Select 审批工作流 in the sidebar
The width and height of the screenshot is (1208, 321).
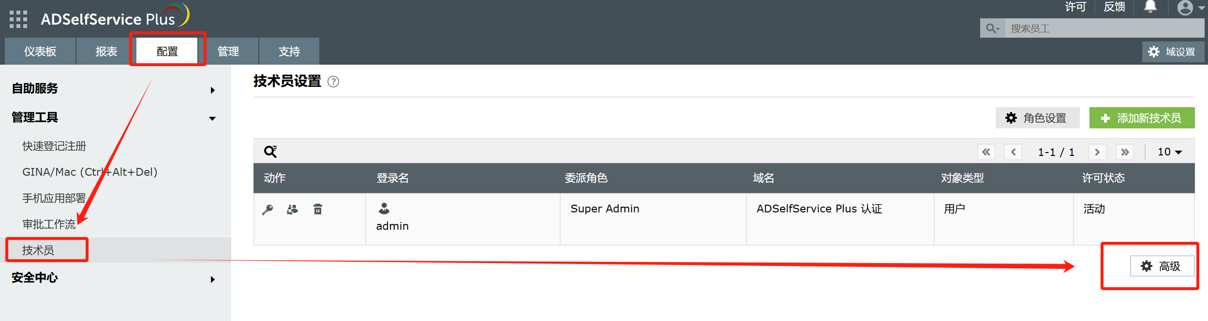[49, 224]
